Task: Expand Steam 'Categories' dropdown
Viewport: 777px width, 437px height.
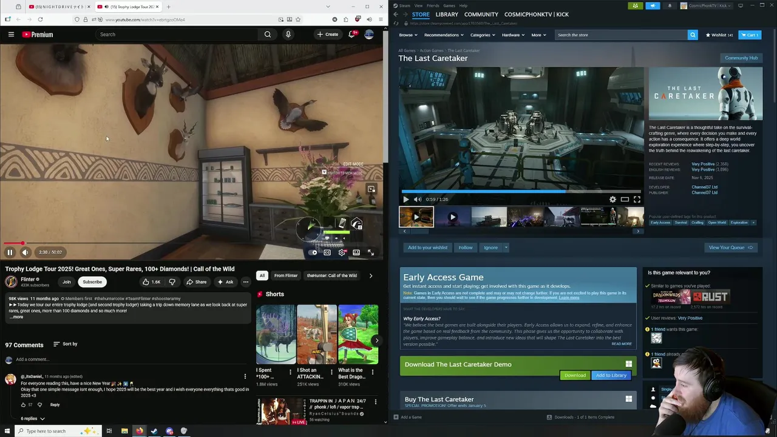Action: 483,35
